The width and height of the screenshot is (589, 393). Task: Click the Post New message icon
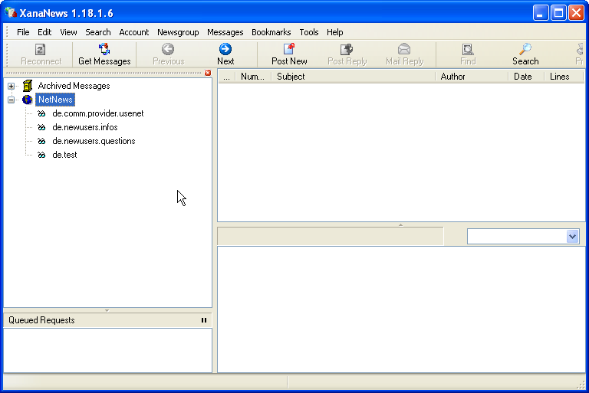(289, 50)
